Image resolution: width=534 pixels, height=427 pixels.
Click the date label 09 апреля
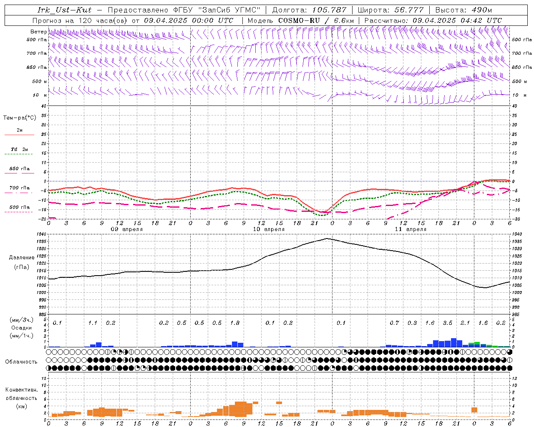127,229
